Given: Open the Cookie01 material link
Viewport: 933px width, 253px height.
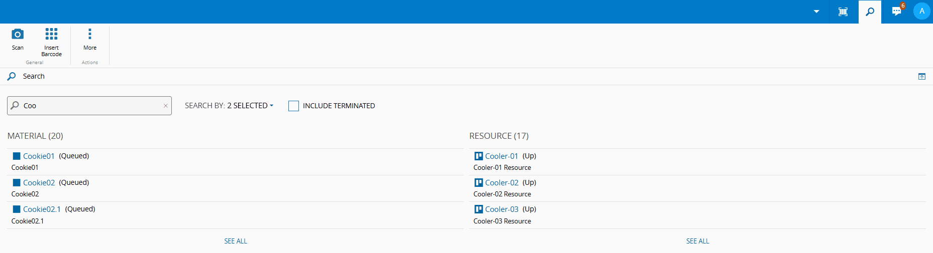Looking at the screenshot, I should (x=39, y=156).
